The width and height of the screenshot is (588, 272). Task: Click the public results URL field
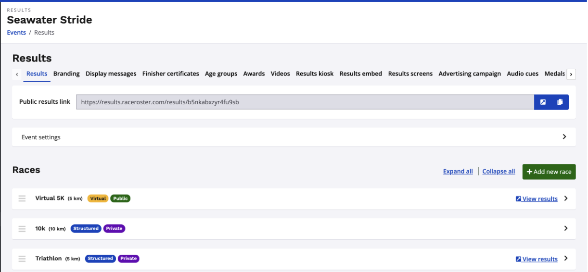click(x=305, y=102)
